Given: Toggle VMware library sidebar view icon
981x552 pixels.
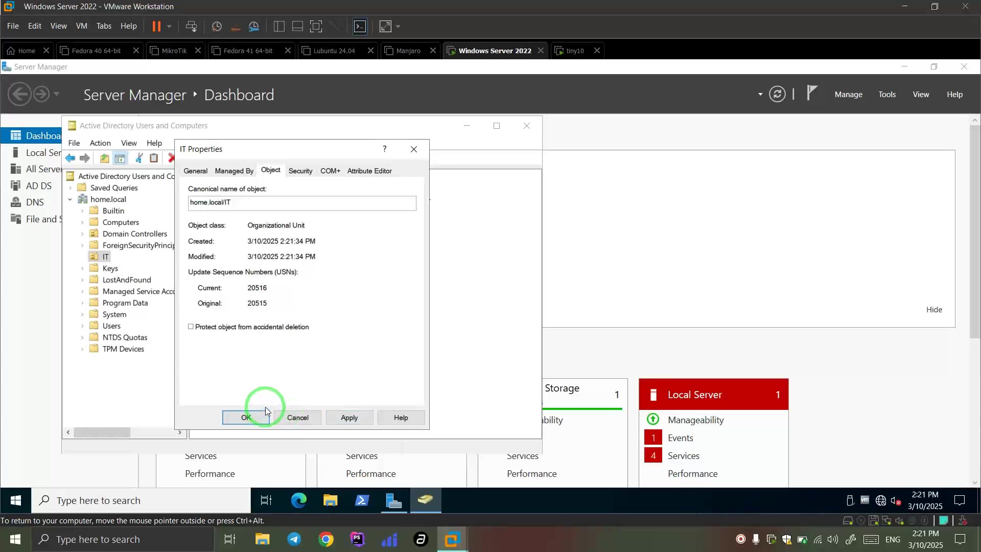Looking at the screenshot, I should (x=279, y=26).
